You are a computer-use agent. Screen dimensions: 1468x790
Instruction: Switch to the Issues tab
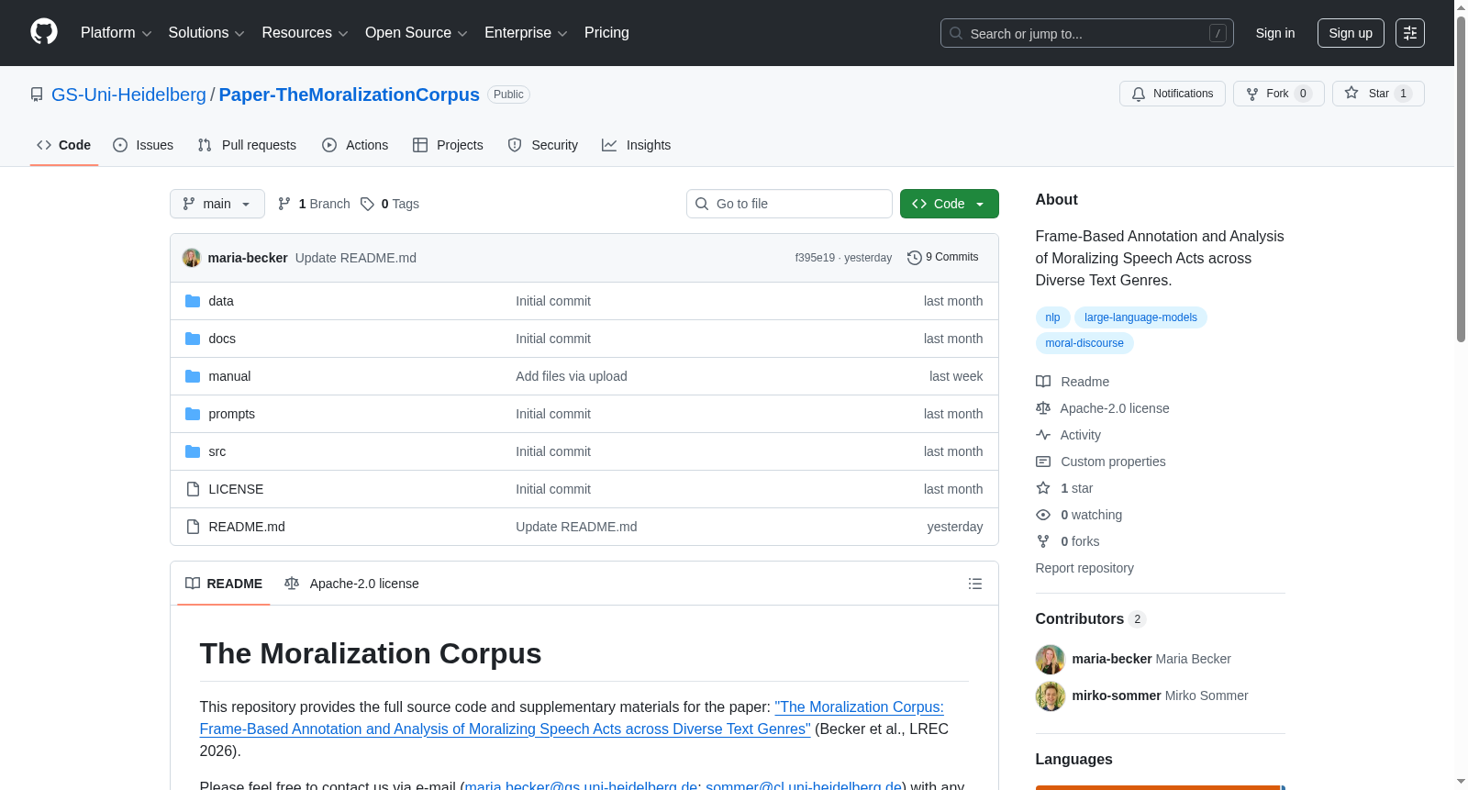(143, 145)
